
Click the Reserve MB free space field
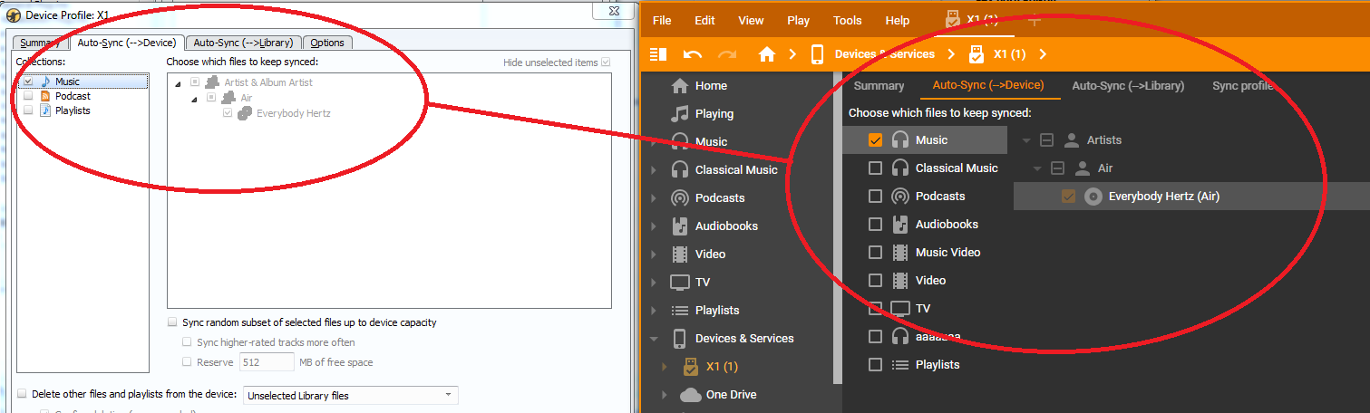[x=266, y=362]
